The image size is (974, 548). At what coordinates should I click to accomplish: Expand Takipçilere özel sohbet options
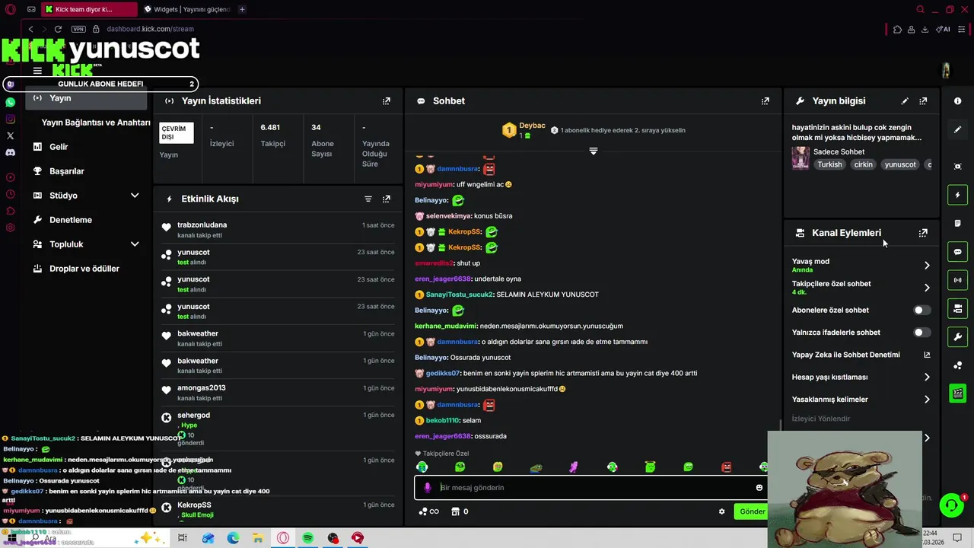click(926, 288)
